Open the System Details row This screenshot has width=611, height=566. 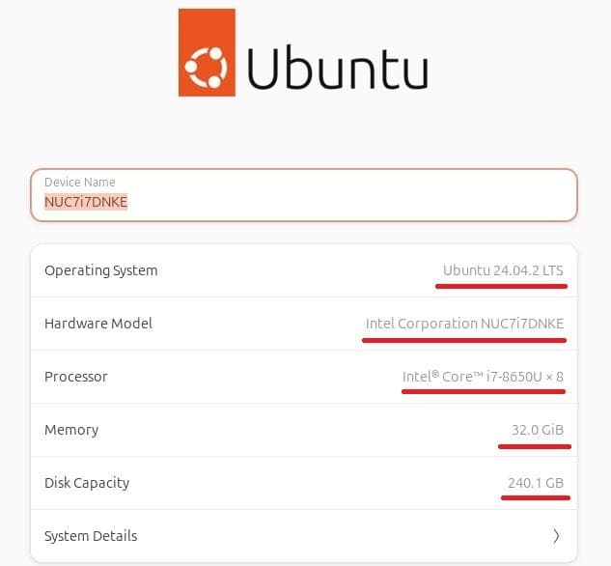click(91, 536)
